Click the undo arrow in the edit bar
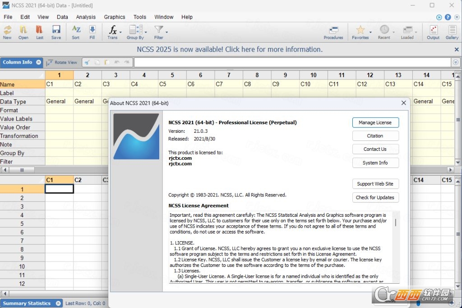 [x=117, y=62]
